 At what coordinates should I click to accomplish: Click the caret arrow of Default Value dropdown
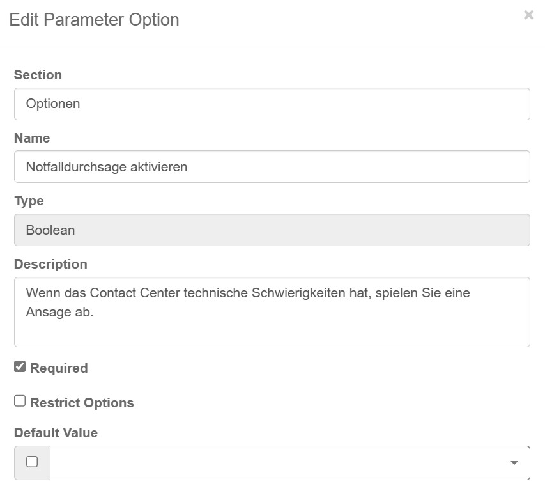514,463
